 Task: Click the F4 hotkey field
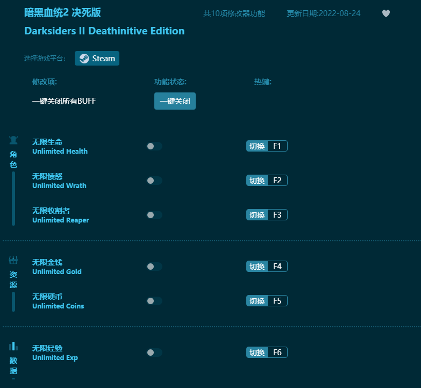point(277,266)
